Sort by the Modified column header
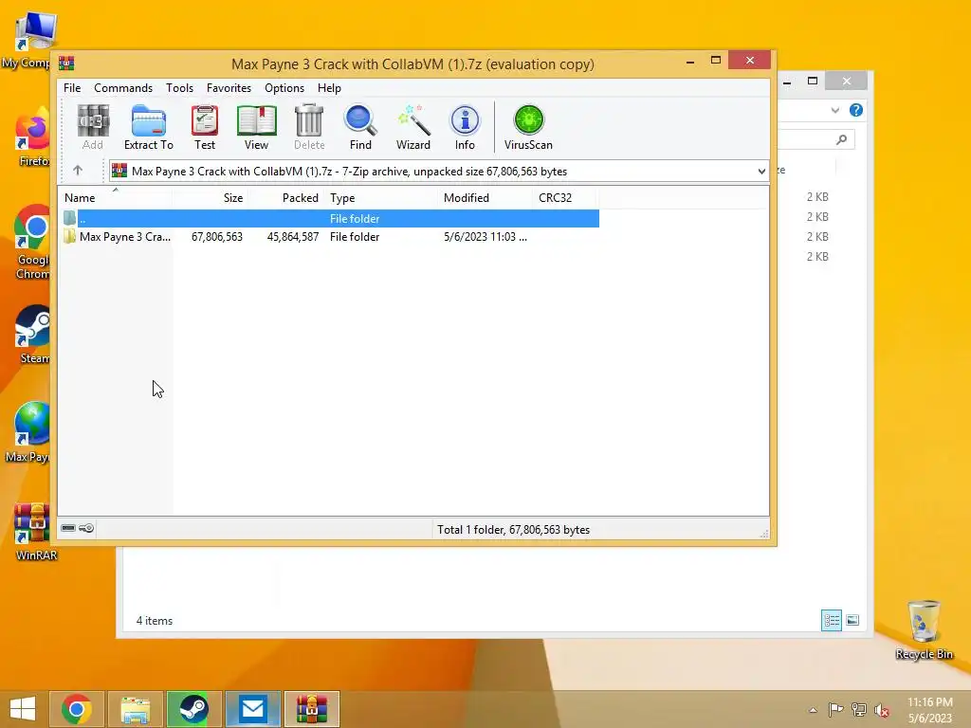971x728 pixels. point(485,197)
